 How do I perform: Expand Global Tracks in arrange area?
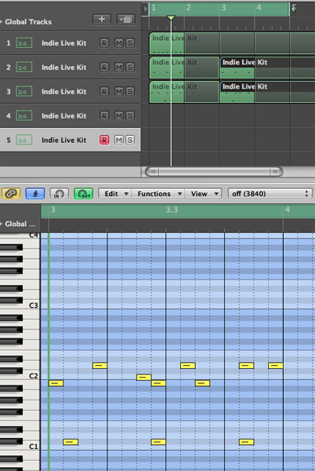pyautogui.click(x=2, y=22)
